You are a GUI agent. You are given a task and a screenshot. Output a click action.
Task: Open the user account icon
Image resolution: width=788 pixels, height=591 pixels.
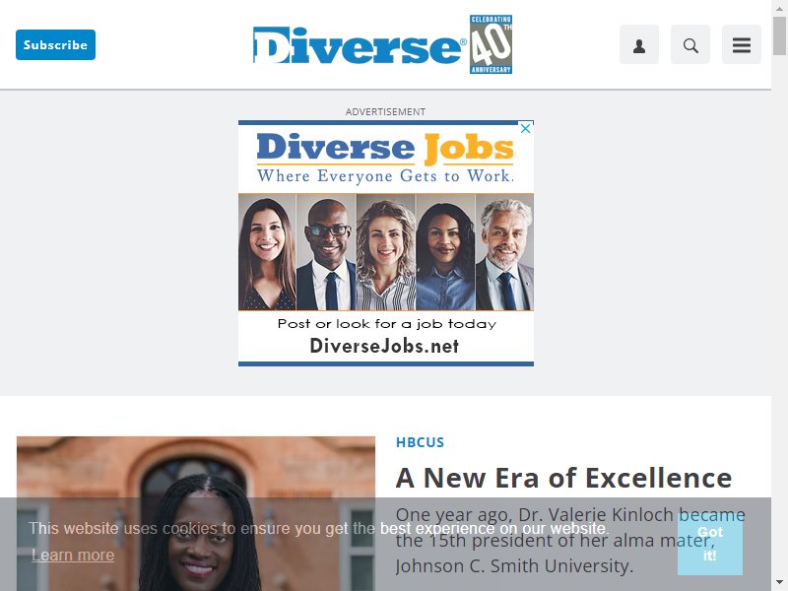pos(638,44)
